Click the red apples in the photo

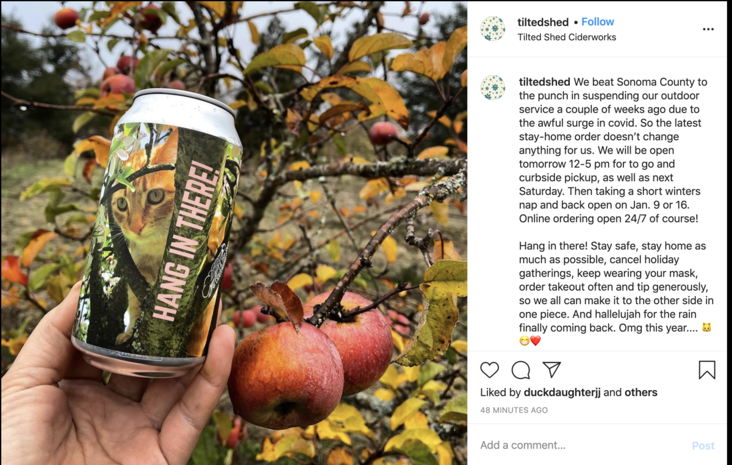[x=309, y=354]
